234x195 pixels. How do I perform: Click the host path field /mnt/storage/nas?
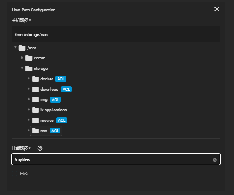point(116,35)
